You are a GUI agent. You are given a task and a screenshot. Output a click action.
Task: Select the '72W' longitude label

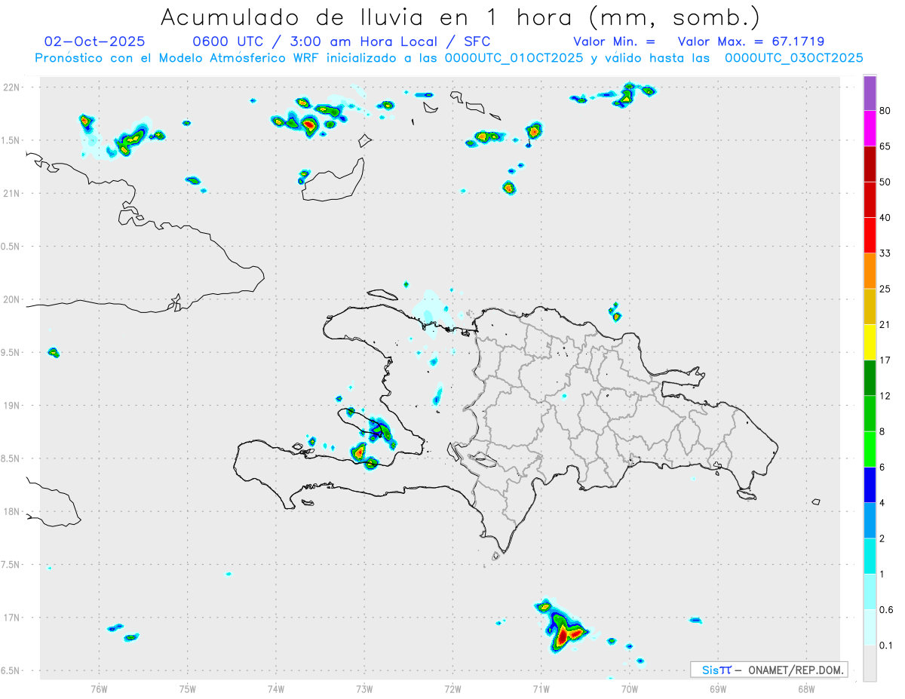(452, 688)
